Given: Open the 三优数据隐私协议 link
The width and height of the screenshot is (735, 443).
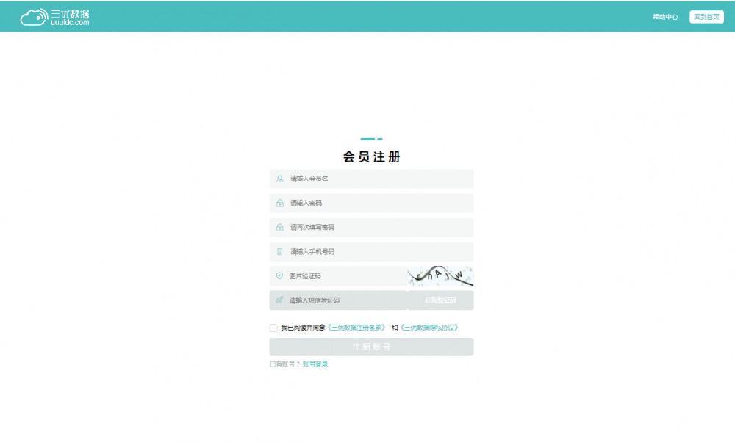Looking at the screenshot, I should point(429,328).
